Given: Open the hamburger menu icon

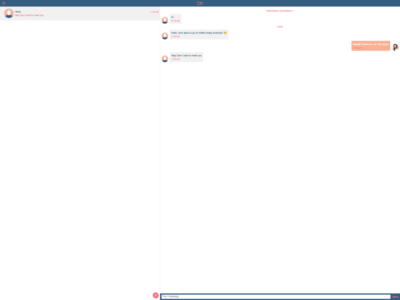Looking at the screenshot, I should click(x=4, y=3).
